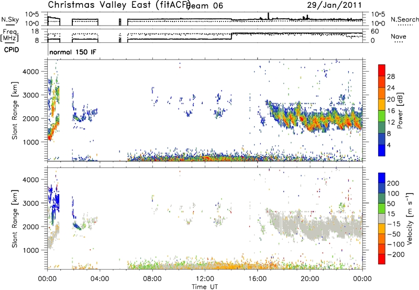This screenshot has width=419, height=290.
Task: Click the '50' label on Velocity colorbar
Action: point(391,204)
